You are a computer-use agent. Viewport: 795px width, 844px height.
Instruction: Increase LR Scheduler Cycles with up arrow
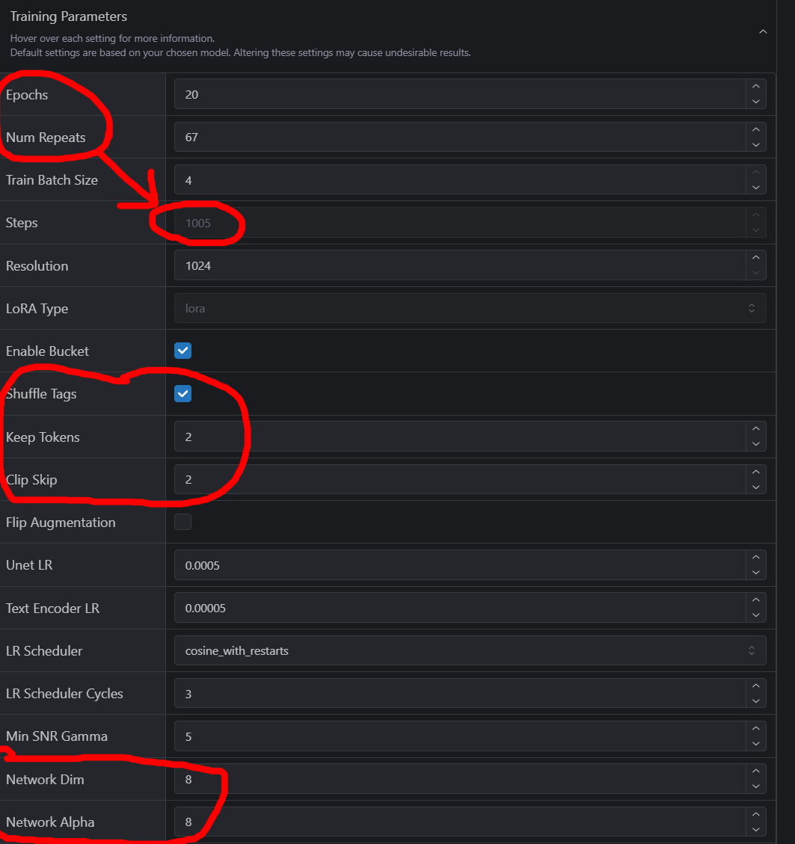click(x=755, y=686)
